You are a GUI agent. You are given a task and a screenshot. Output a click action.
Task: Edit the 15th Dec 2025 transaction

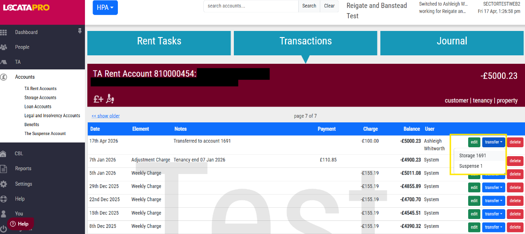[474, 214]
